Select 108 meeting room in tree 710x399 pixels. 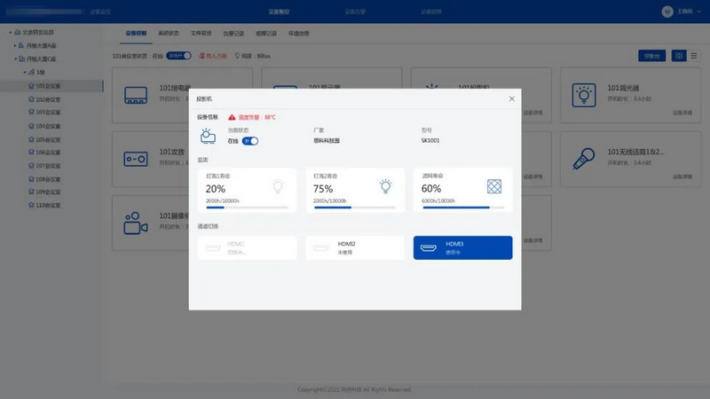(48, 179)
